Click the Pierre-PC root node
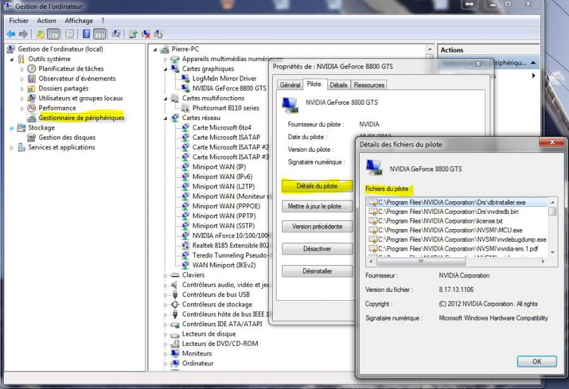569x389 pixels. [185, 49]
